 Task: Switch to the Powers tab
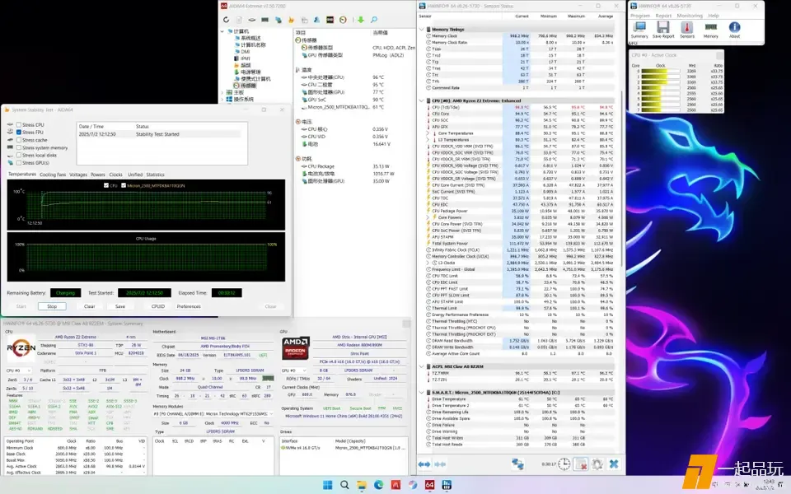pyautogui.click(x=98, y=175)
